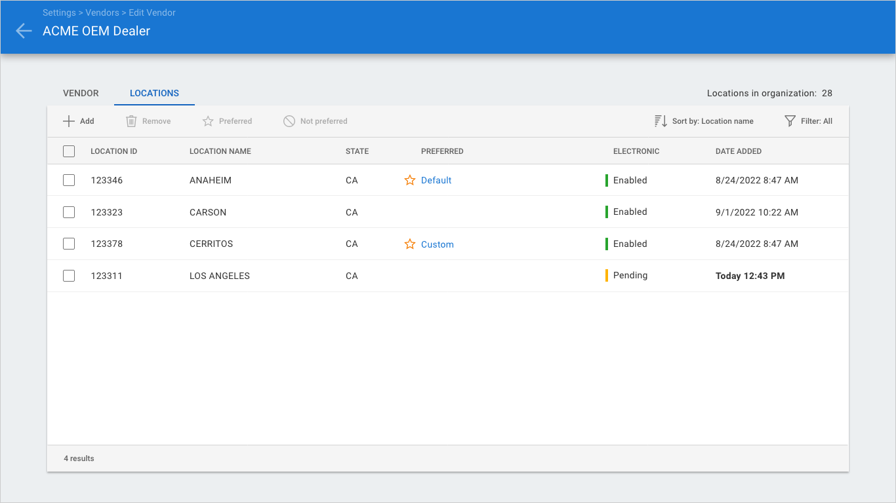Viewport: 896px width, 503px height.
Task: Click Enabled status in CERRITOS row
Action: click(x=630, y=244)
